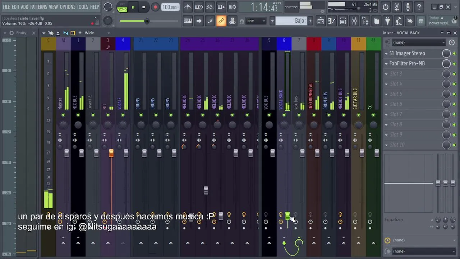Open the shopping cart content library

(x=421, y=21)
